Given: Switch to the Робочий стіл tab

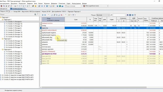Looking at the screenshot, I should pyautogui.click(x=4, y=9).
